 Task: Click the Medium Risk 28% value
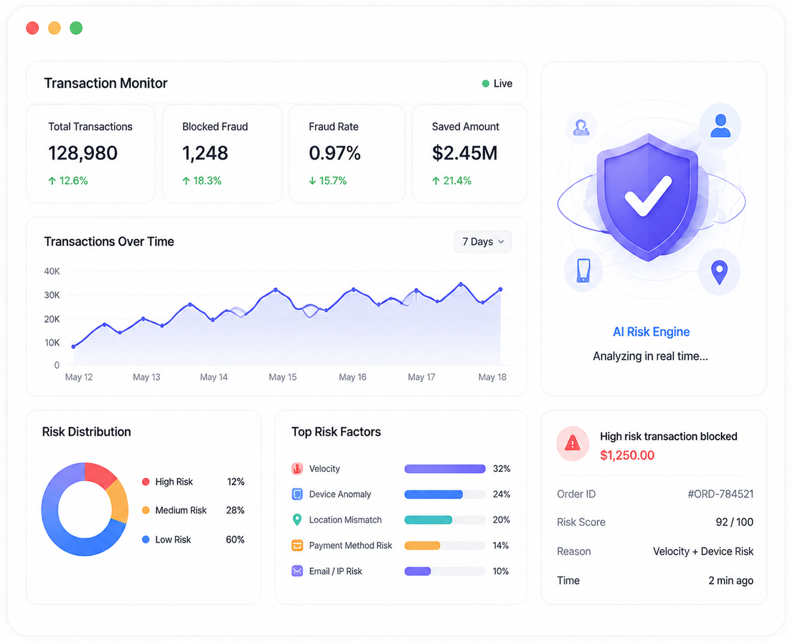coord(235,510)
